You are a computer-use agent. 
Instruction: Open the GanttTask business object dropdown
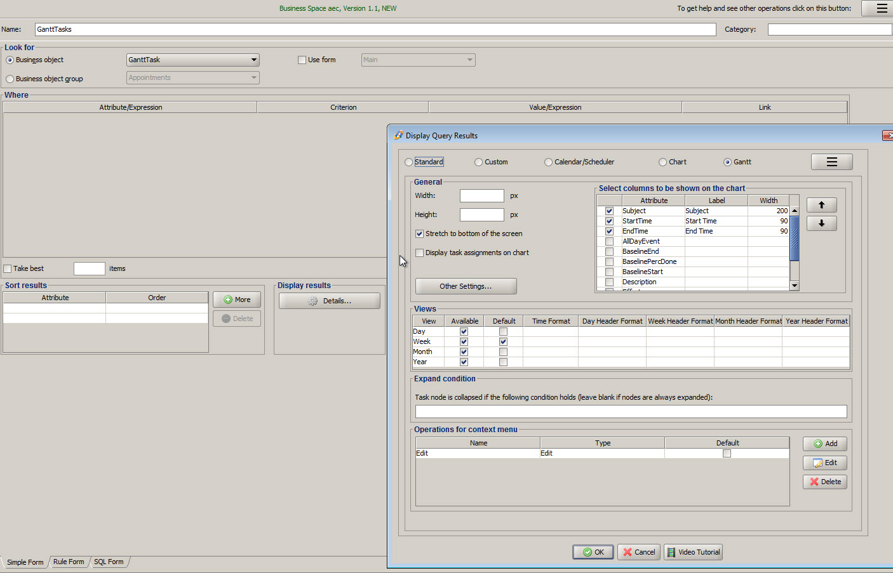coord(193,60)
